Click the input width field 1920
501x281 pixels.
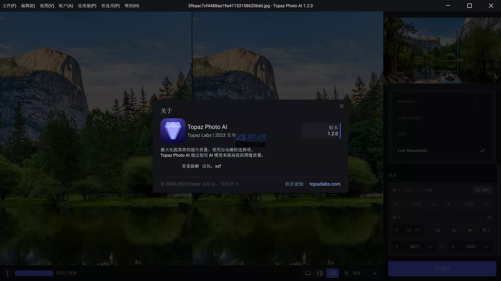coord(417,205)
